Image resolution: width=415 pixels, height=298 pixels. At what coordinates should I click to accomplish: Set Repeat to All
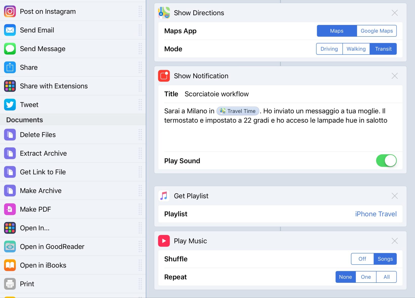[386, 277]
